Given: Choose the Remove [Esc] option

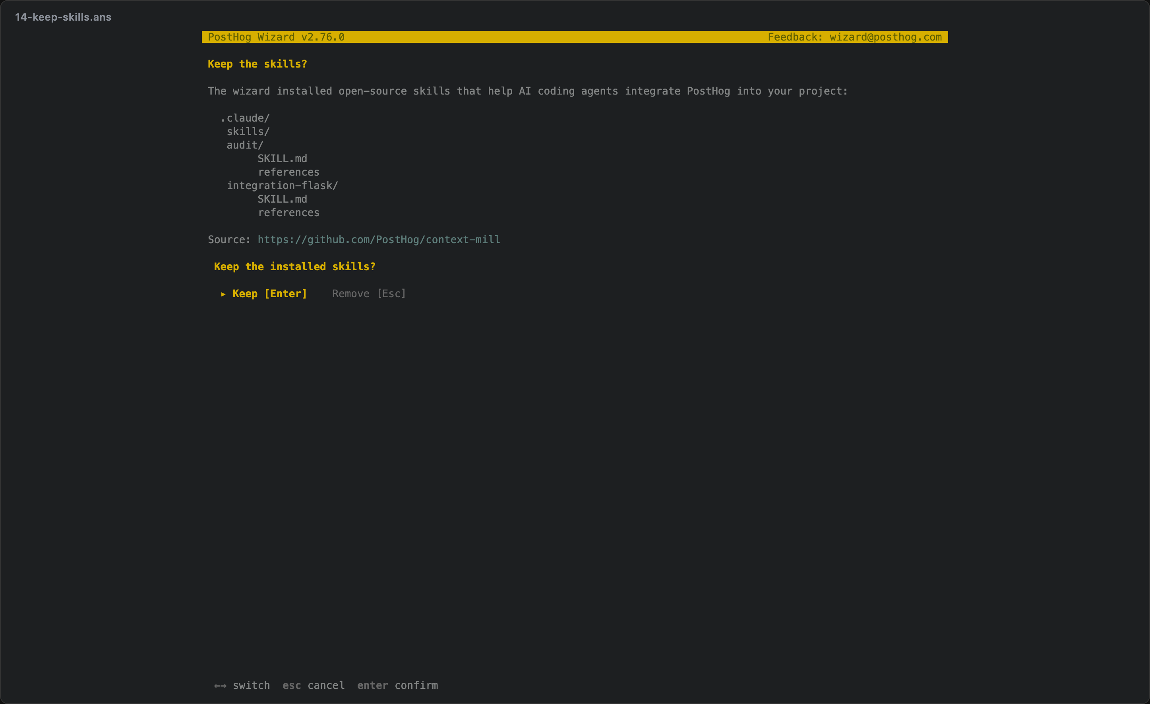Looking at the screenshot, I should pyautogui.click(x=369, y=294).
